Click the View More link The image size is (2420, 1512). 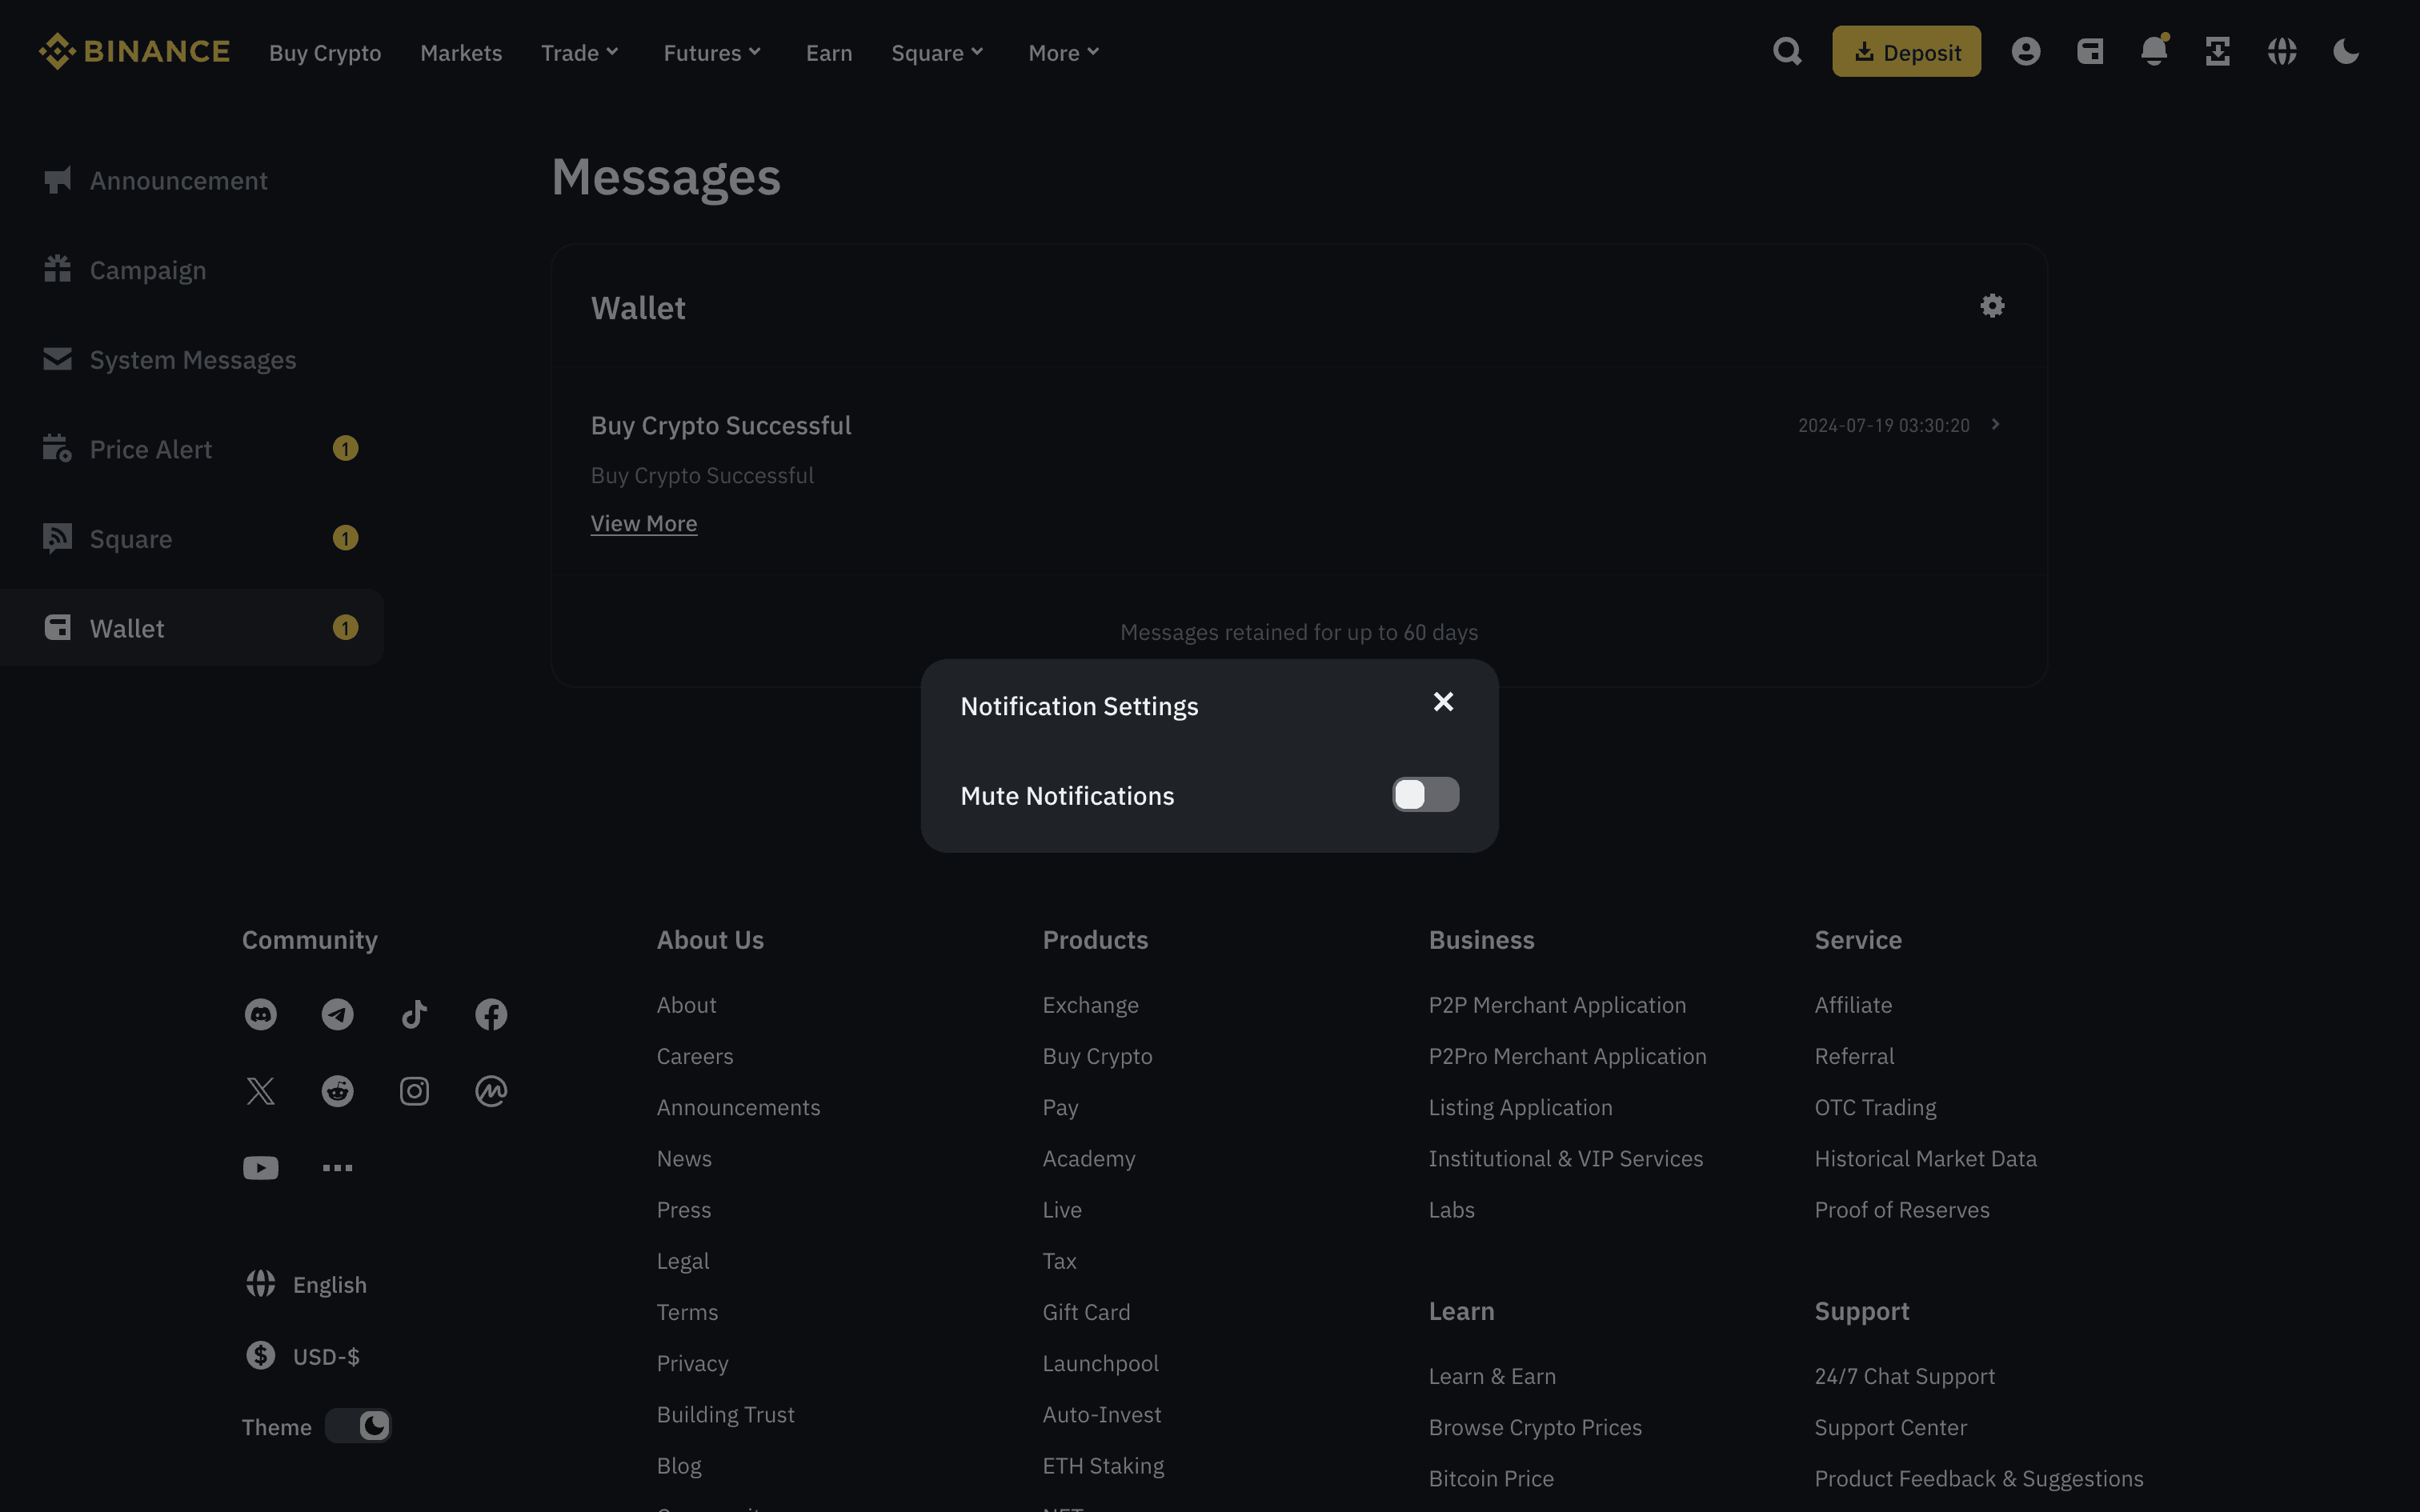click(x=643, y=523)
